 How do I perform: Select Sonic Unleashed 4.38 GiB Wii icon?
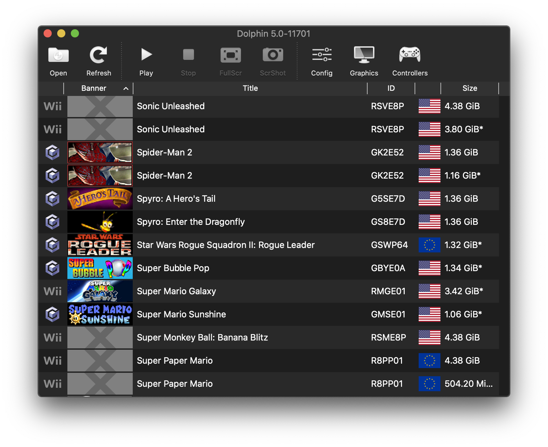(53, 106)
